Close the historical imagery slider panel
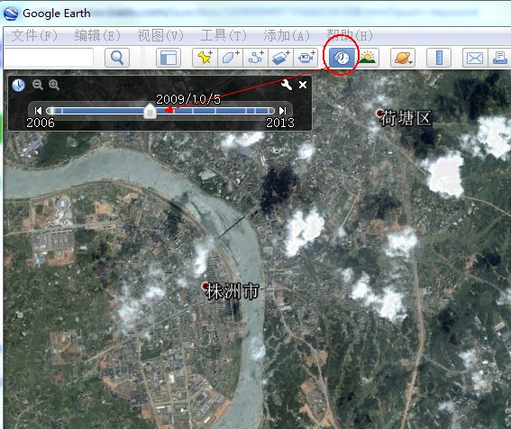This screenshot has height=429, width=511. [x=303, y=85]
